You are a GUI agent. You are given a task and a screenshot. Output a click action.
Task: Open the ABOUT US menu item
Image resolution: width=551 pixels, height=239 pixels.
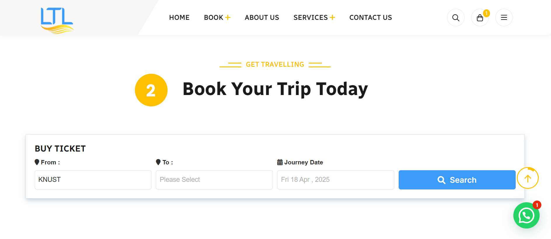click(x=262, y=18)
